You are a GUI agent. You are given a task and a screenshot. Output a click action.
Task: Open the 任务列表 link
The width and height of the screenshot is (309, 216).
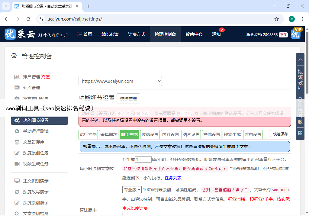(x=173, y=178)
